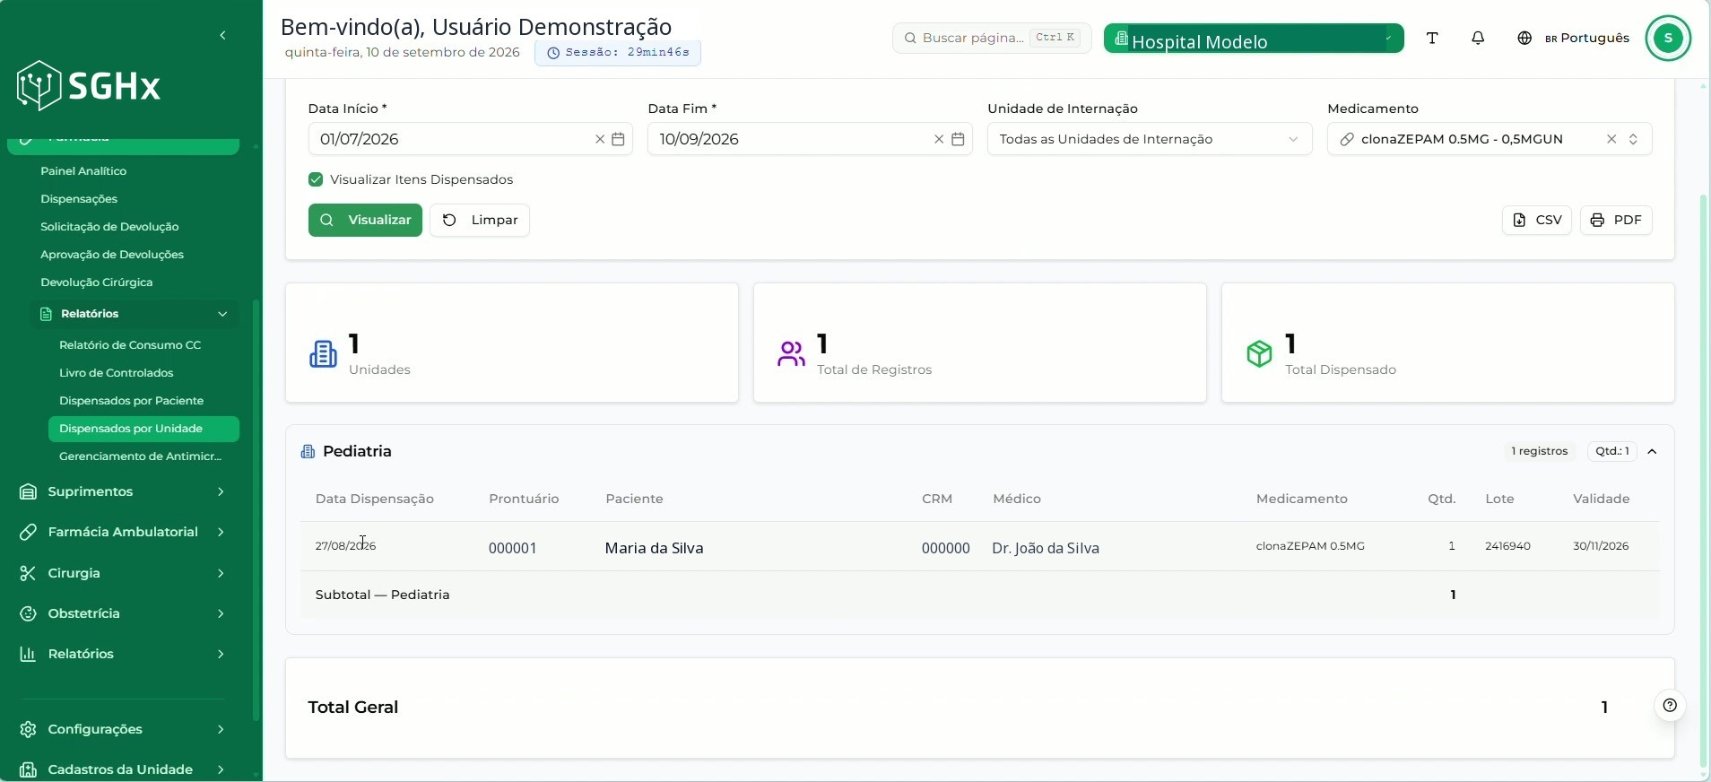This screenshot has height=782, width=1711.
Task: Click the help question mark icon
Action: coord(1670,706)
